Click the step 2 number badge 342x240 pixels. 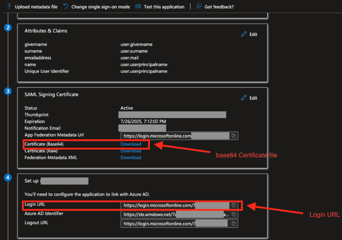click(x=7, y=27)
